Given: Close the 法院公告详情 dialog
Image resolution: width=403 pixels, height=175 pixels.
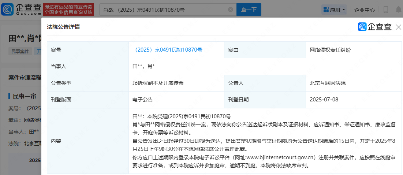Looking at the screenshot, I should coord(398,27).
